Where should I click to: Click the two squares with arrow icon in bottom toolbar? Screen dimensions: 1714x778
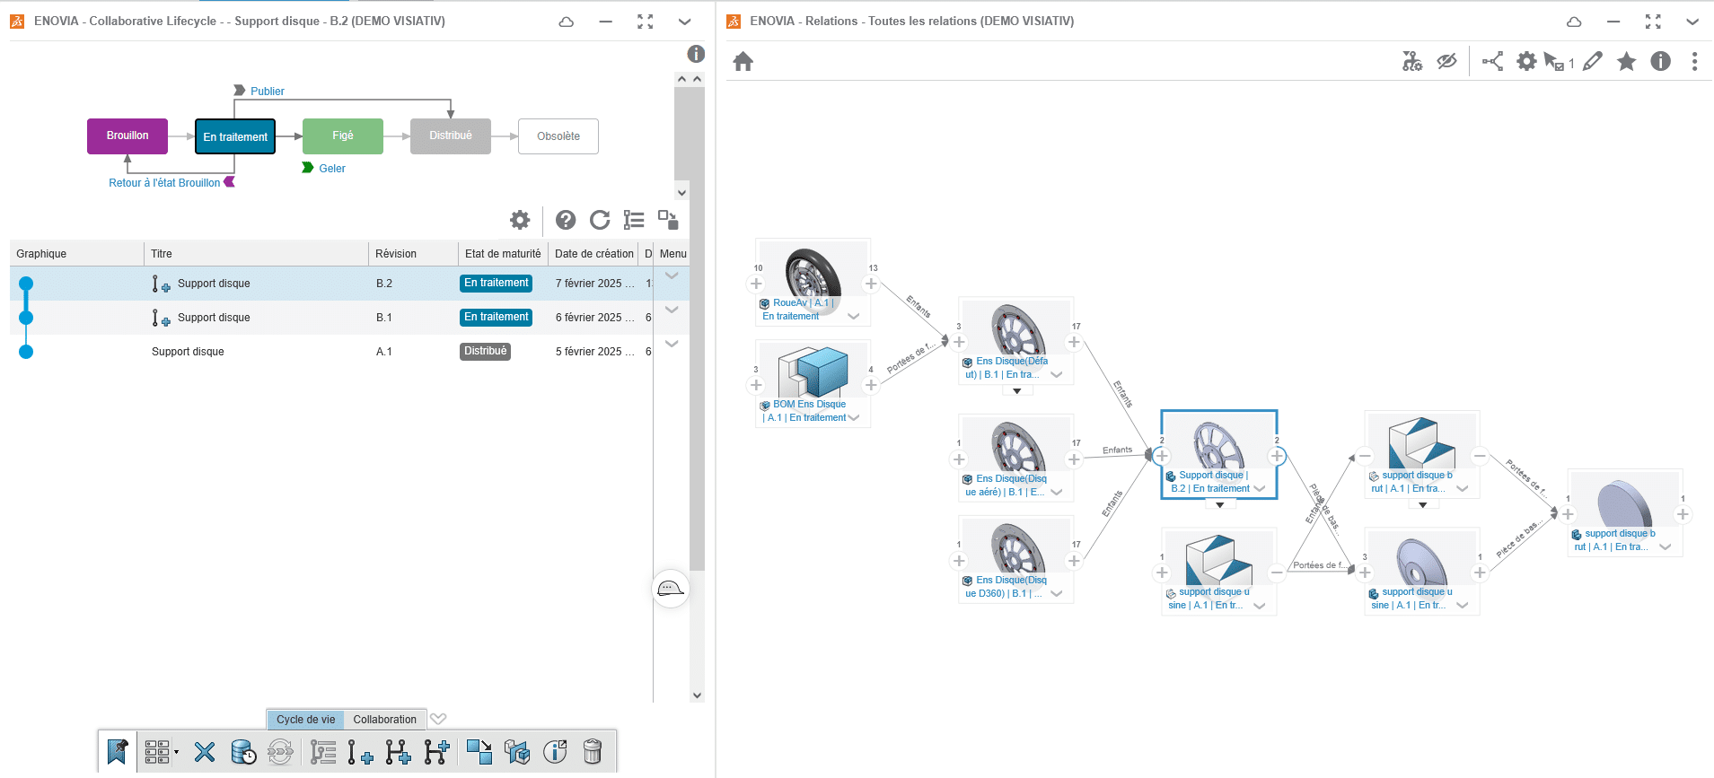[479, 752]
